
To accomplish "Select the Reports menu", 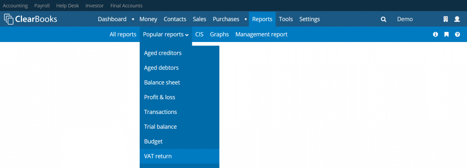I will (x=262, y=19).
